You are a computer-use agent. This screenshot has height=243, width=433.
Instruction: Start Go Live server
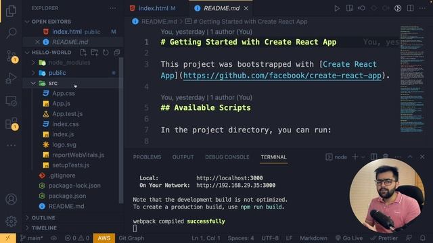pyautogui.click(x=349, y=238)
